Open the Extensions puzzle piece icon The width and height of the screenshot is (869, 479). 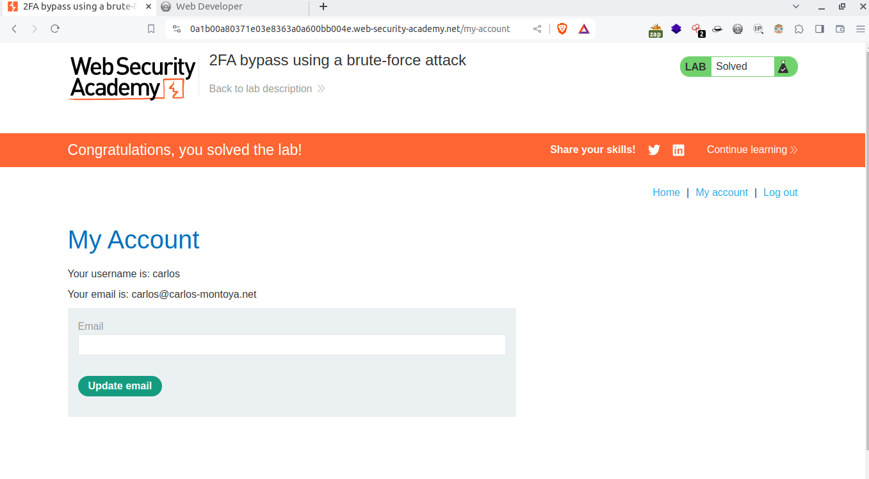tap(799, 29)
